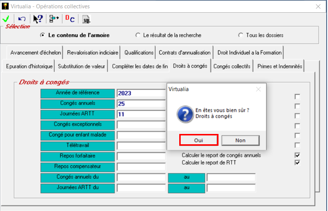Uncheck 'Calculer le report de congés annuels'
Image resolution: width=328 pixels, height=211 pixels.
click(x=297, y=155)
